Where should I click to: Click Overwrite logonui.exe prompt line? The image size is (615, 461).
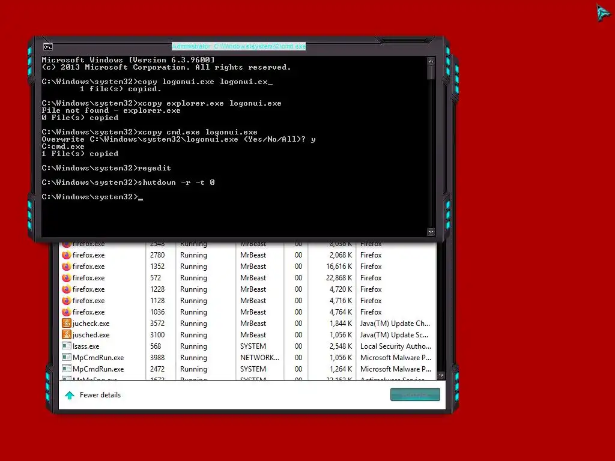pos(178,139)
